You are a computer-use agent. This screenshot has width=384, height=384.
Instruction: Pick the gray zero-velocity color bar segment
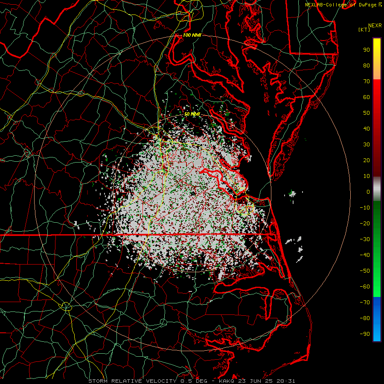[x=377, y=189]
